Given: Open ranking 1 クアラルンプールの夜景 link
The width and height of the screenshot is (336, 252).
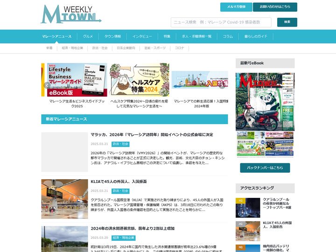Looking at the screenshot, I should click(x=277, y=203).
